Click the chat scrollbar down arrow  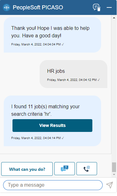(x=114, y=175)
